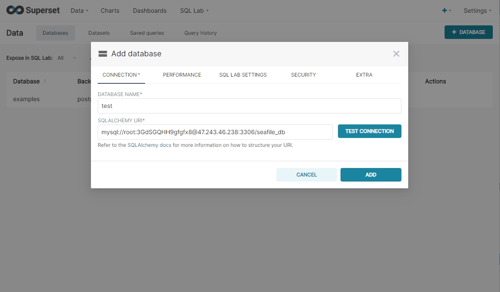Image resolution: width=500 pixels, height=292 pixels.
Task: Close the Add database dialog
Action: pos(396,54)
